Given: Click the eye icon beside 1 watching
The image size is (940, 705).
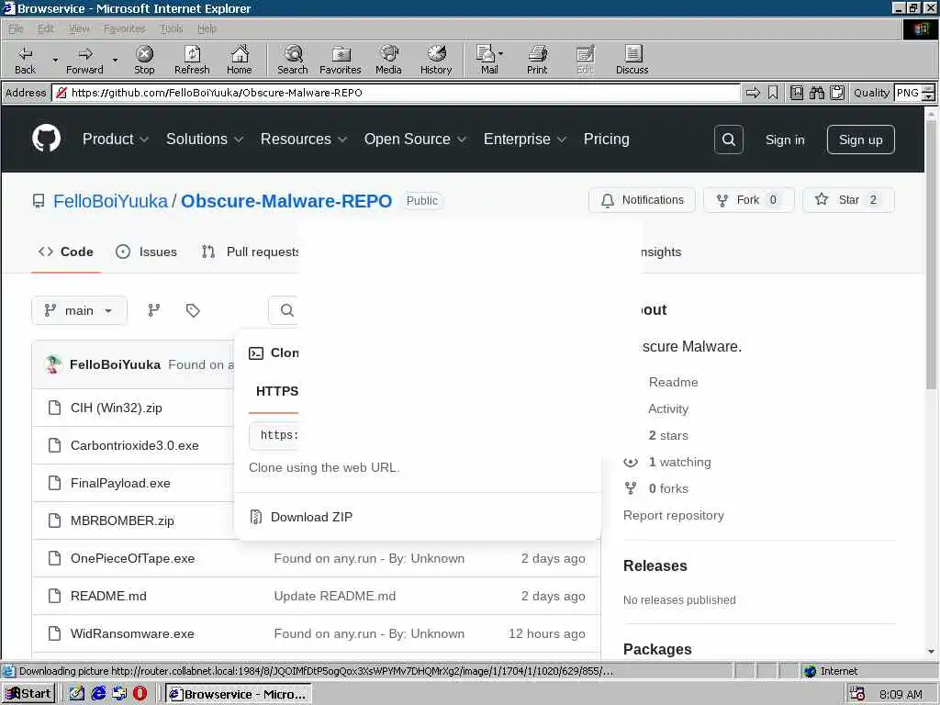Looking at the screenshot, I should pos(631,463).
